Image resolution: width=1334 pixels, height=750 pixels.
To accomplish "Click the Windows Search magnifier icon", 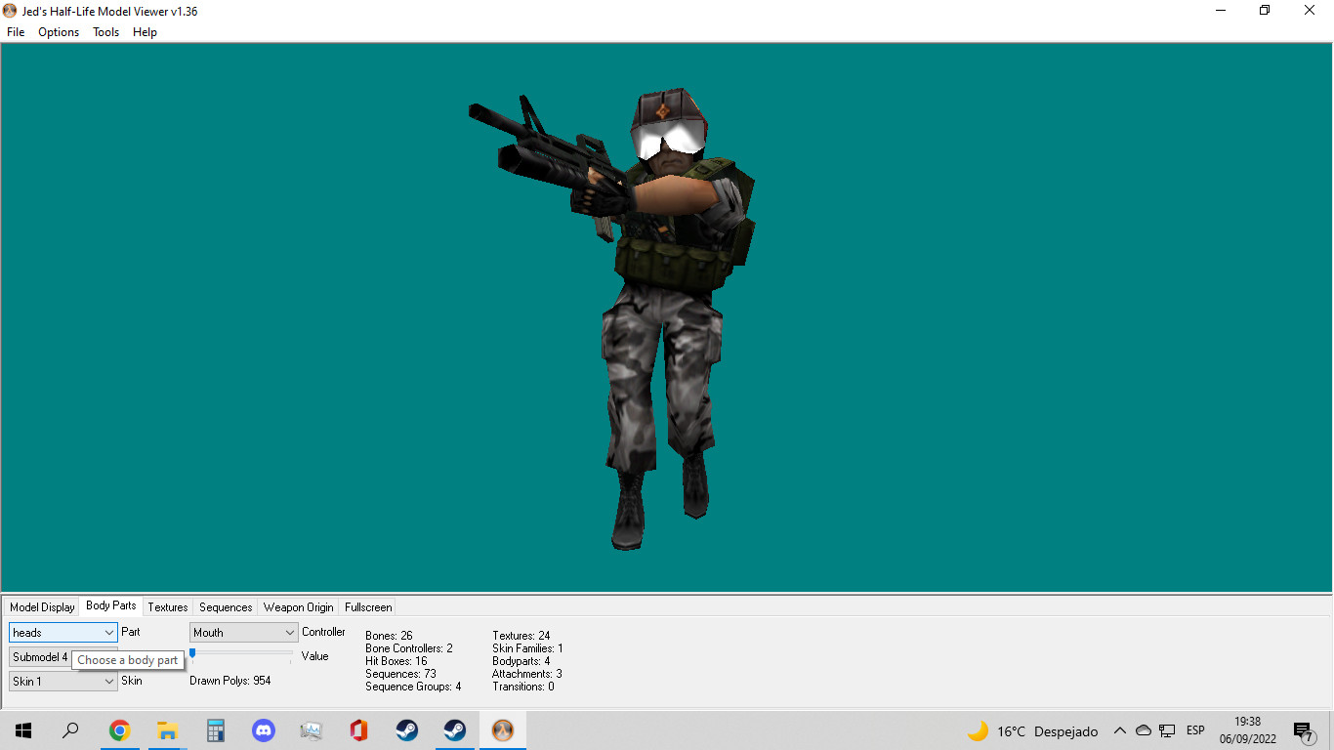I will 69,729.
